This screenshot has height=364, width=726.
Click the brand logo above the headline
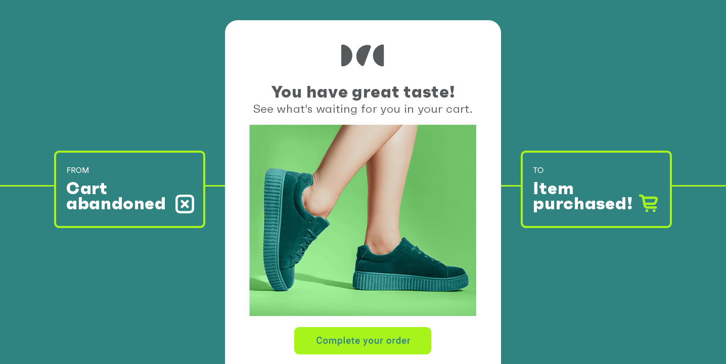tap(362, 56)
